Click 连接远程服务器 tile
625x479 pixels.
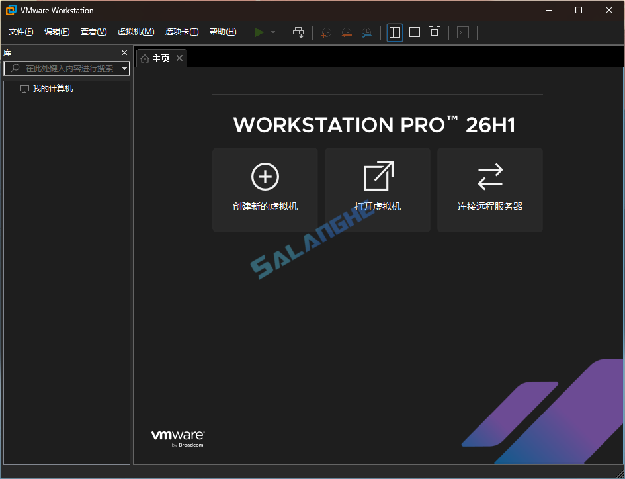[x=490, y=190]
